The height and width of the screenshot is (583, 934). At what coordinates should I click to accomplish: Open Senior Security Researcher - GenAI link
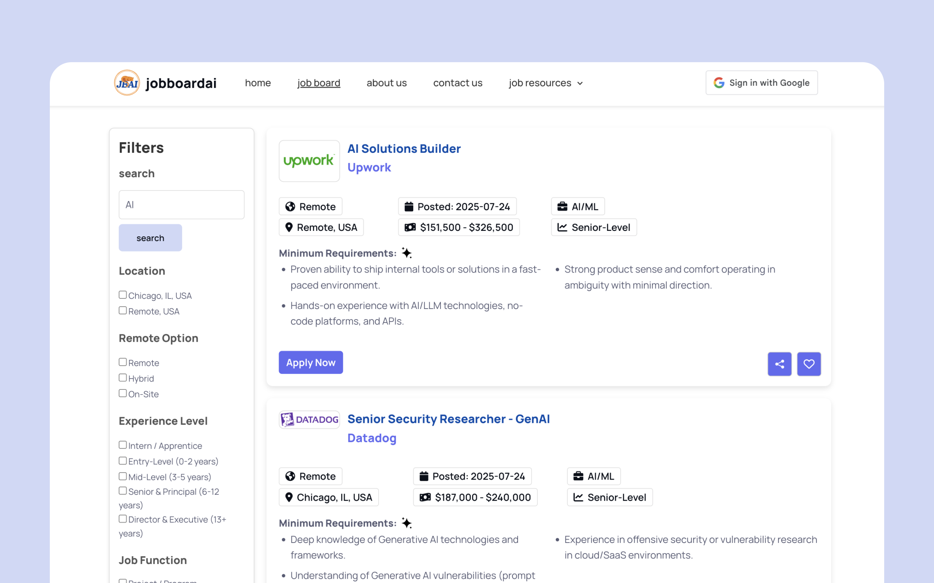click(448, 419)
